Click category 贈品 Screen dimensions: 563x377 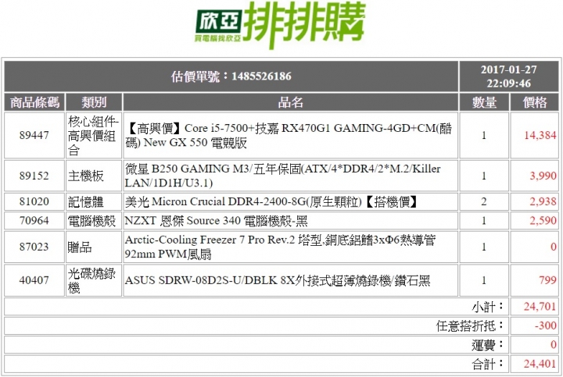coord(80,247)
